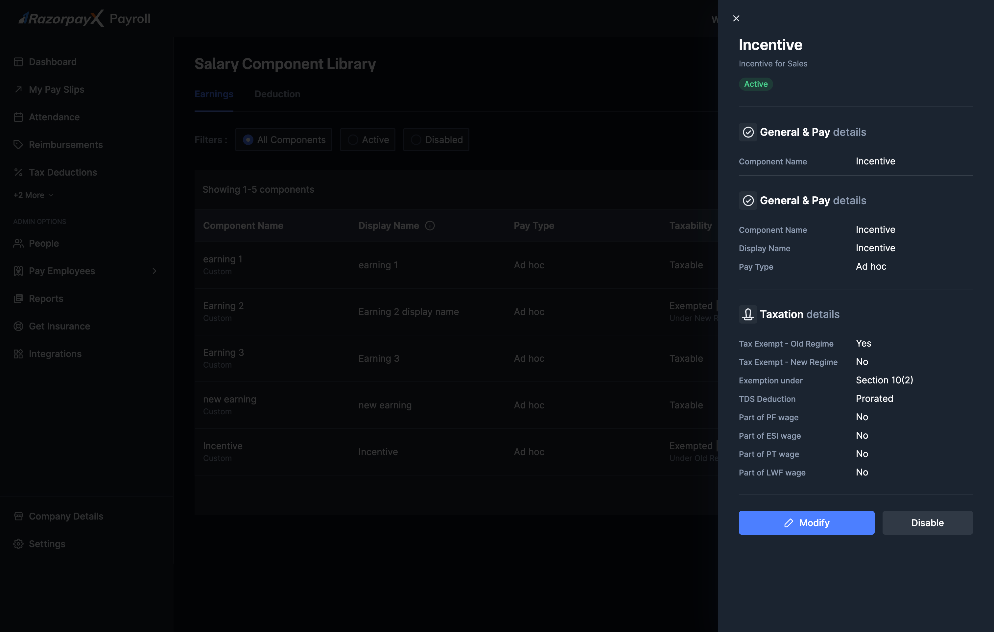Viewport: 994px width, 632px height.
Task: Click the Modify button
Action: (806, 523)
